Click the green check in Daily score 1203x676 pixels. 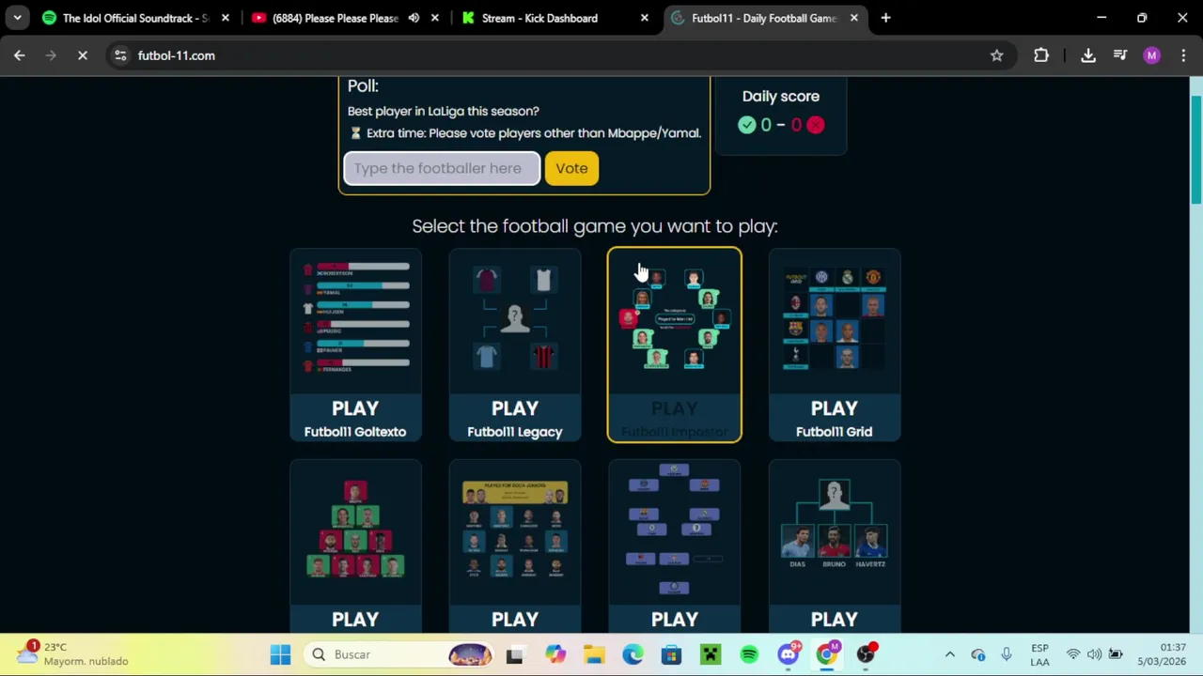(x=747, y=125)
